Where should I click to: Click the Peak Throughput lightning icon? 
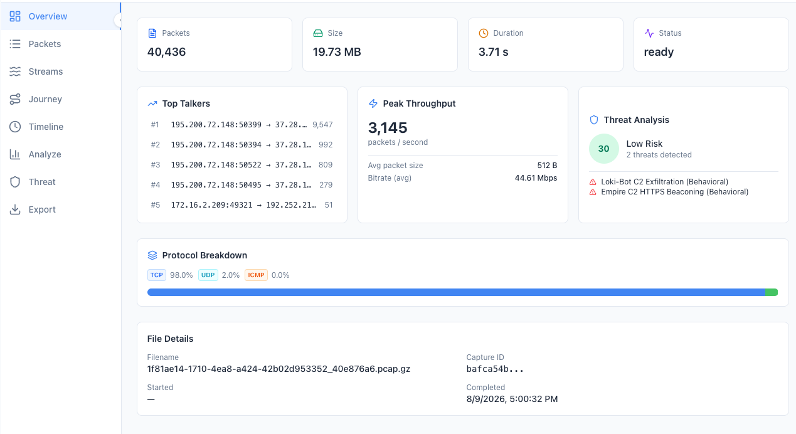click(x=373, y=103)
